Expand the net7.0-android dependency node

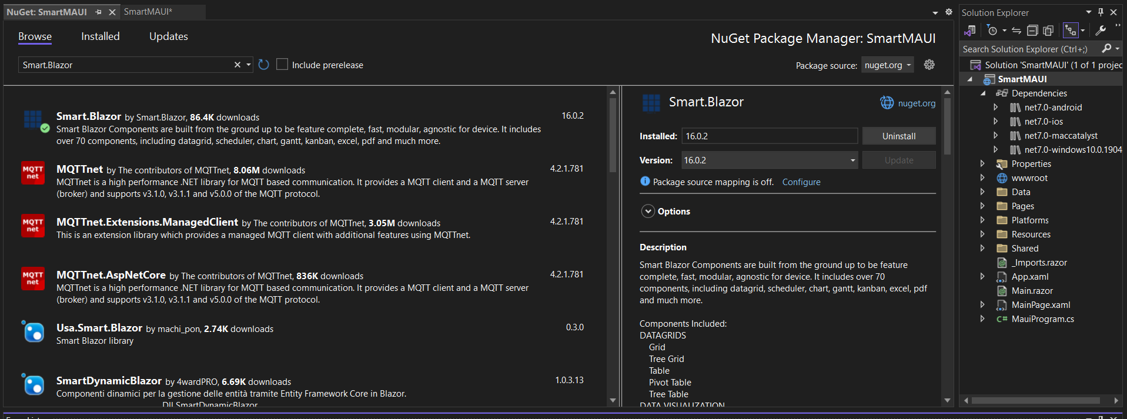click(995, 108)
